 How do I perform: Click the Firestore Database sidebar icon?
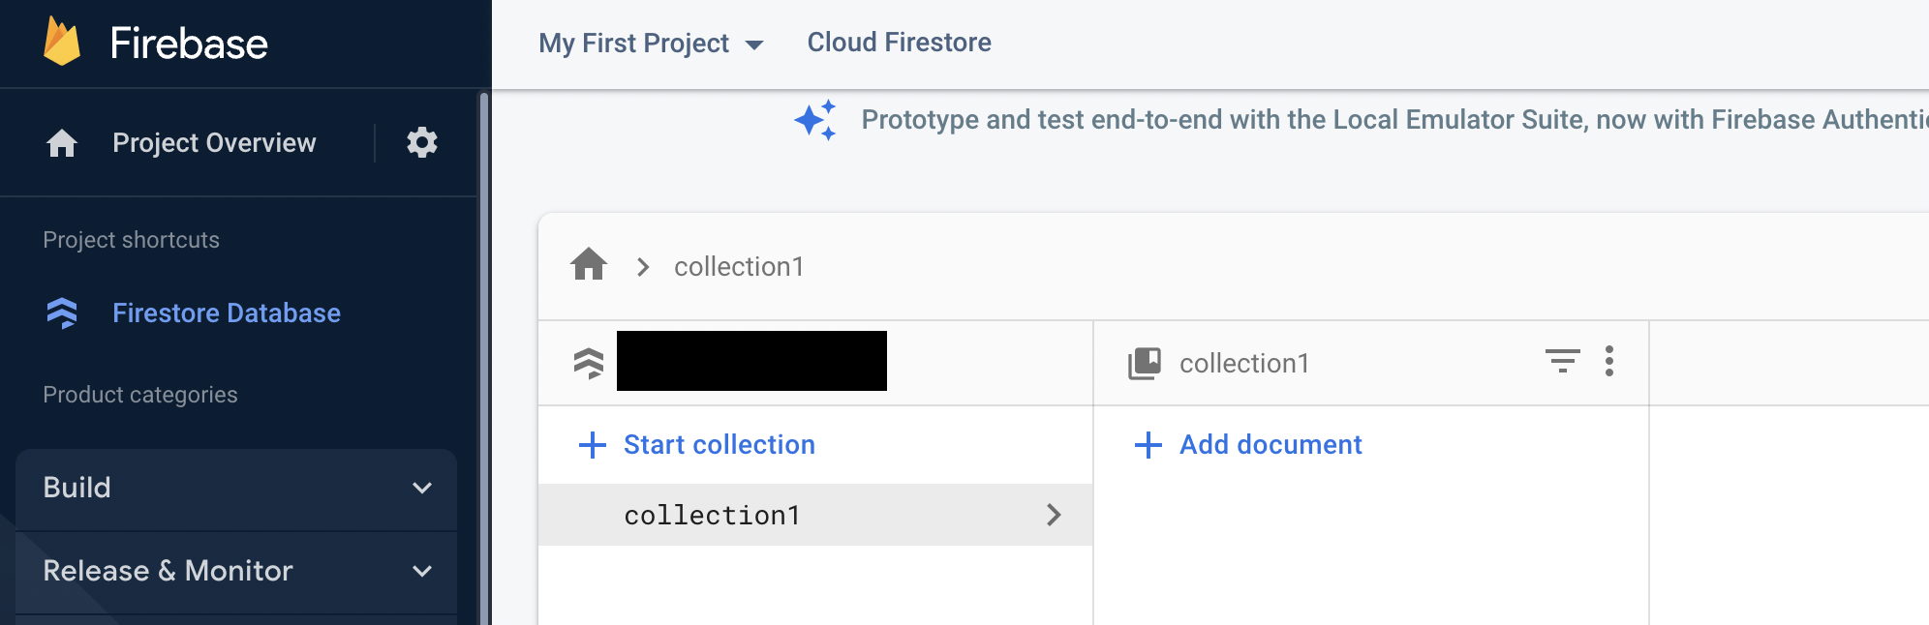tap(62, 312)
